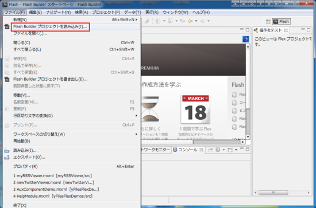The width and height of the screenshot is (316, 208).
Task: Open the プロジェクト(P) menu
Action: click(106, 12)
